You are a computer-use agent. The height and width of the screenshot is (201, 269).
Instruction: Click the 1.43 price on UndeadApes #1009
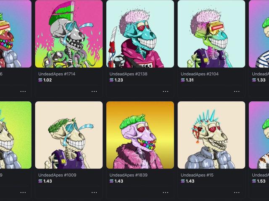47,181
